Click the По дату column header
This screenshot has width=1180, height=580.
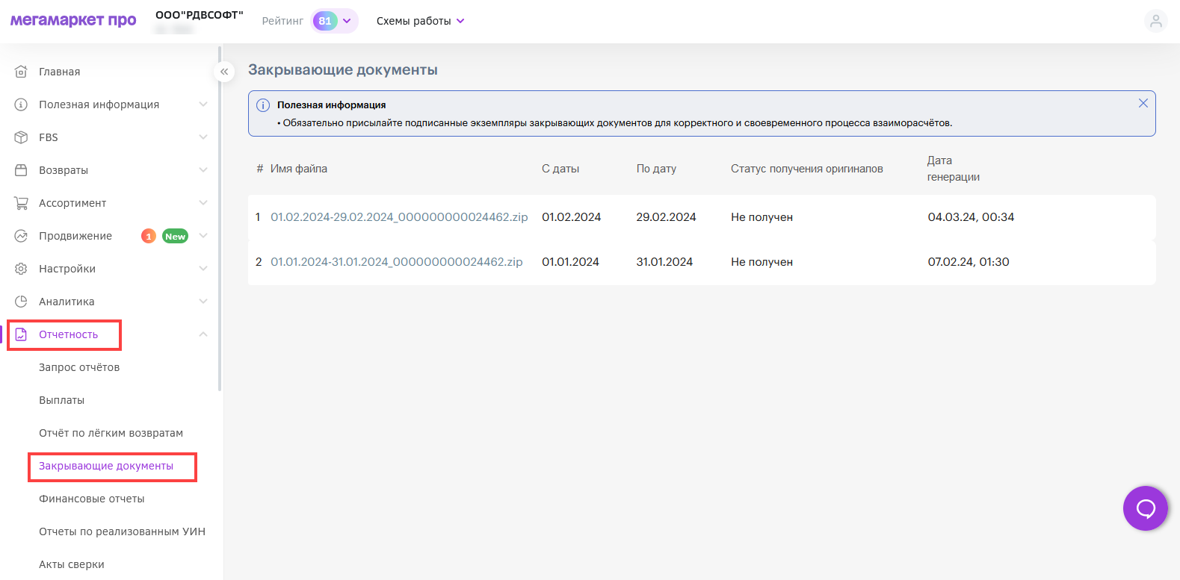pos(656,169)
